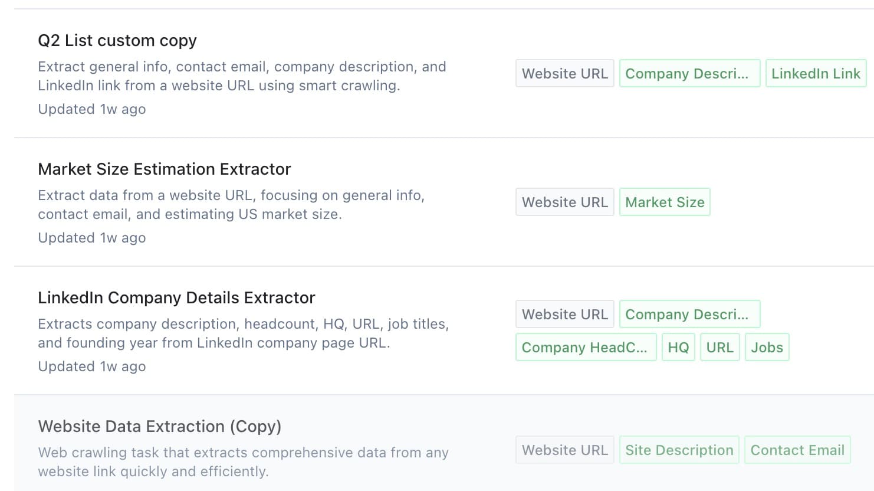Click Updated 1w ago under Market Size Extractor
The height and width of the screenshot is (491, 874).
click(92, 237)
